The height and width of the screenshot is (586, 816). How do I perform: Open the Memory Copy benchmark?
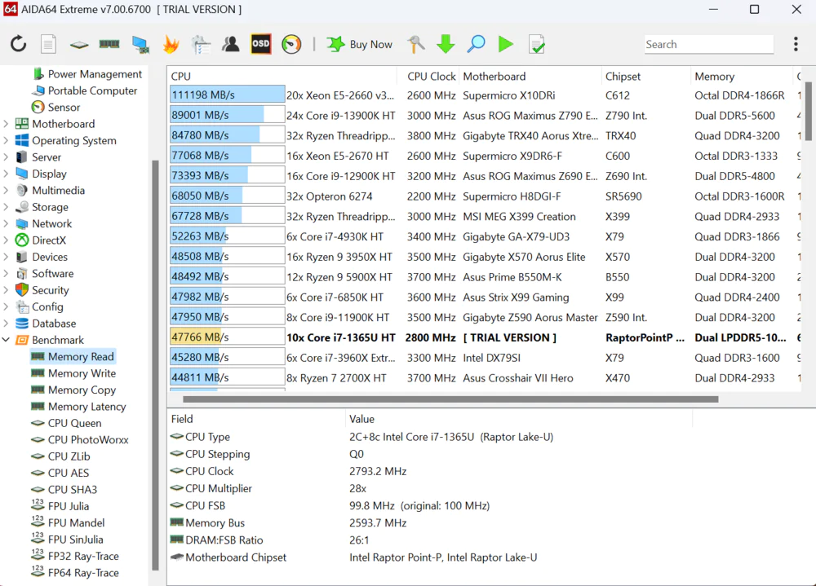[x=73, y=390]
